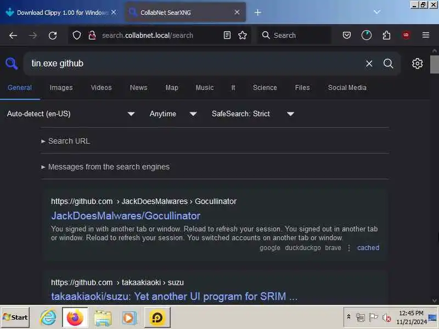439x329 pixels.
Task: Select the CollabNet SearXNG tab
Action: point(185,12)
